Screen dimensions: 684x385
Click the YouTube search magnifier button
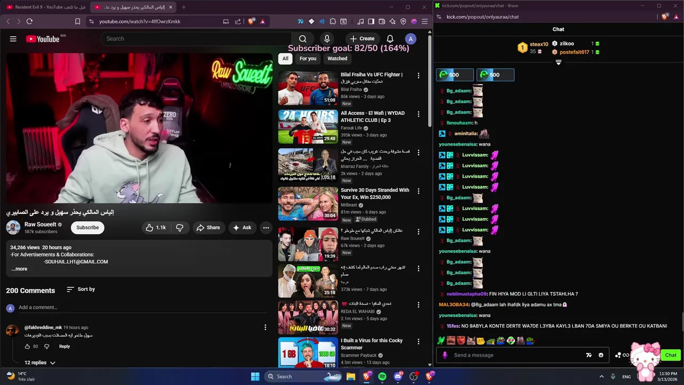pos(302,38)
